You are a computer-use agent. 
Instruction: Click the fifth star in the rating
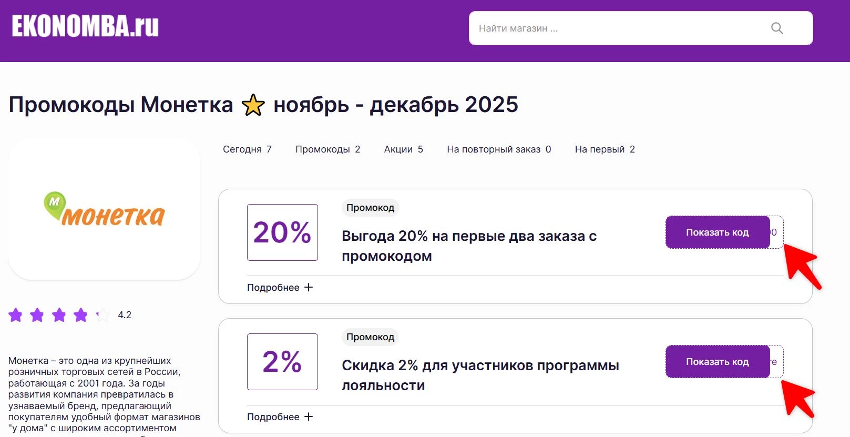coord(102,314)
